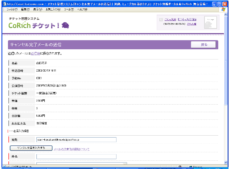Click the small icon beside header performance link
The width and height of the screenshot is (230, 169).
click(161, 19)
